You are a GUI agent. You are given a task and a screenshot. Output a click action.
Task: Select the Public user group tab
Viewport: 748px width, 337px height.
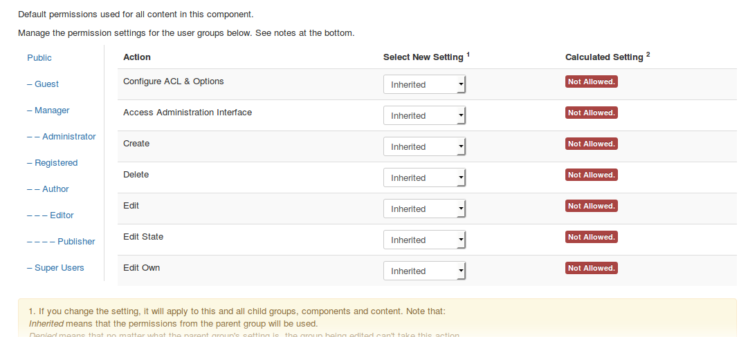(x=39, y=58)
